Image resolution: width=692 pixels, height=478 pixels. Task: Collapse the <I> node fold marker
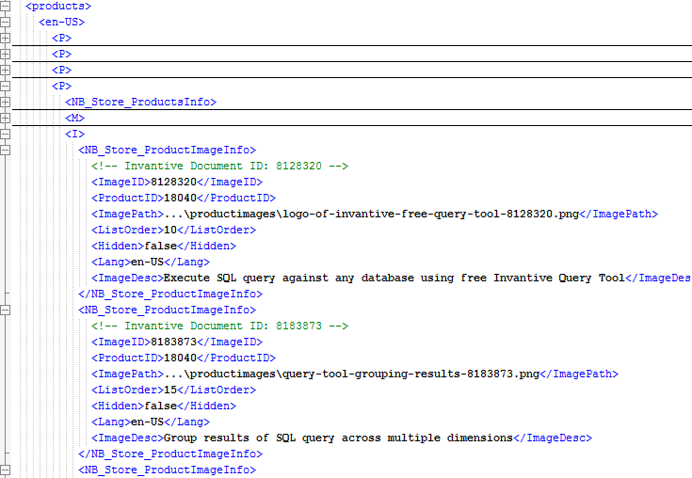click(5, 134)
